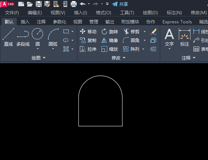Click the Save to web and mobile icon

tap(65, 4)
